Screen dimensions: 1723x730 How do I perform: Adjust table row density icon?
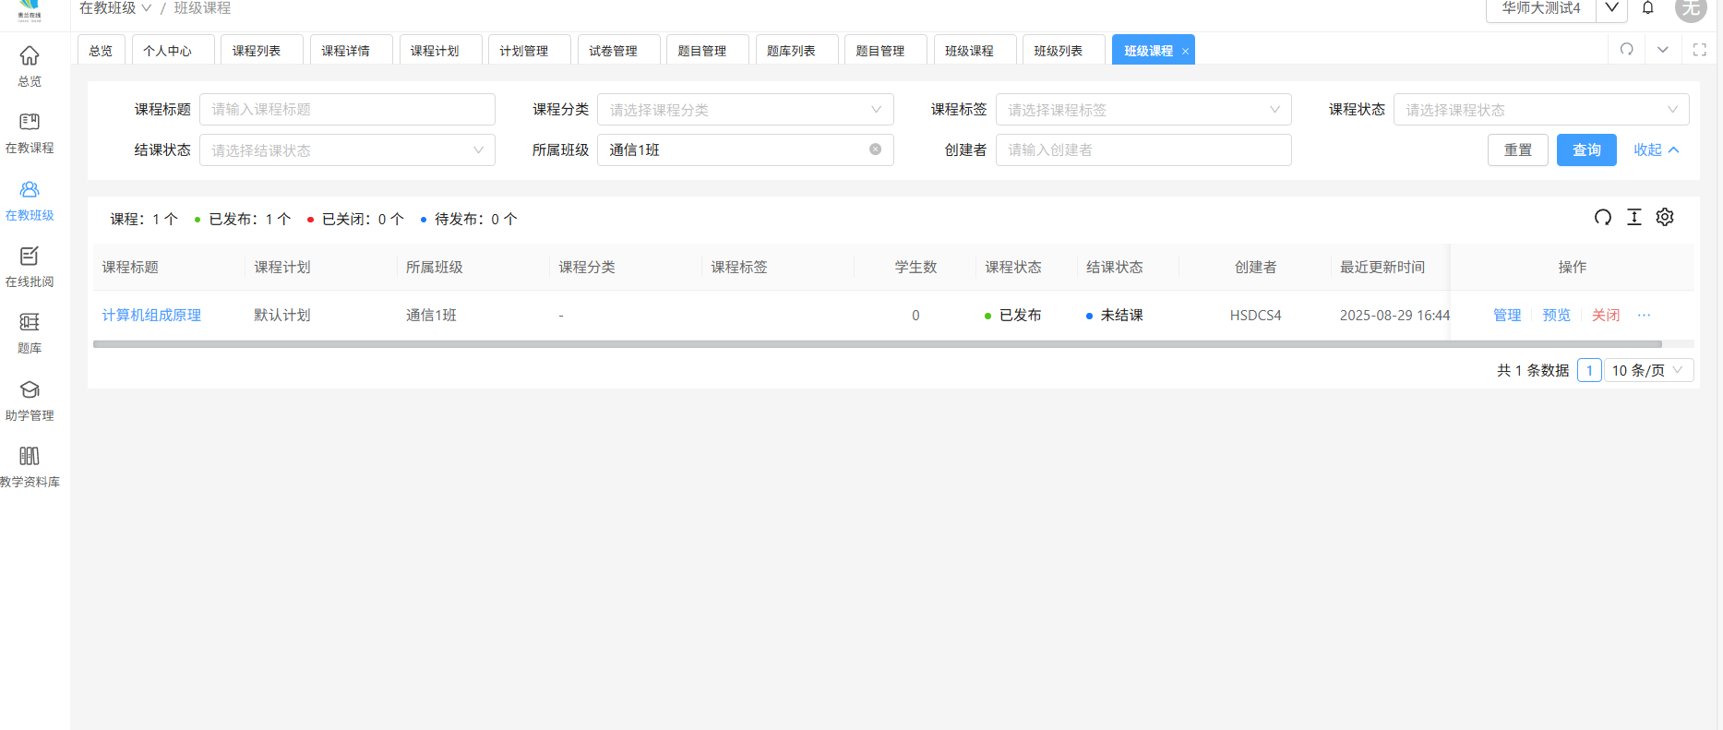[1633, 217]
